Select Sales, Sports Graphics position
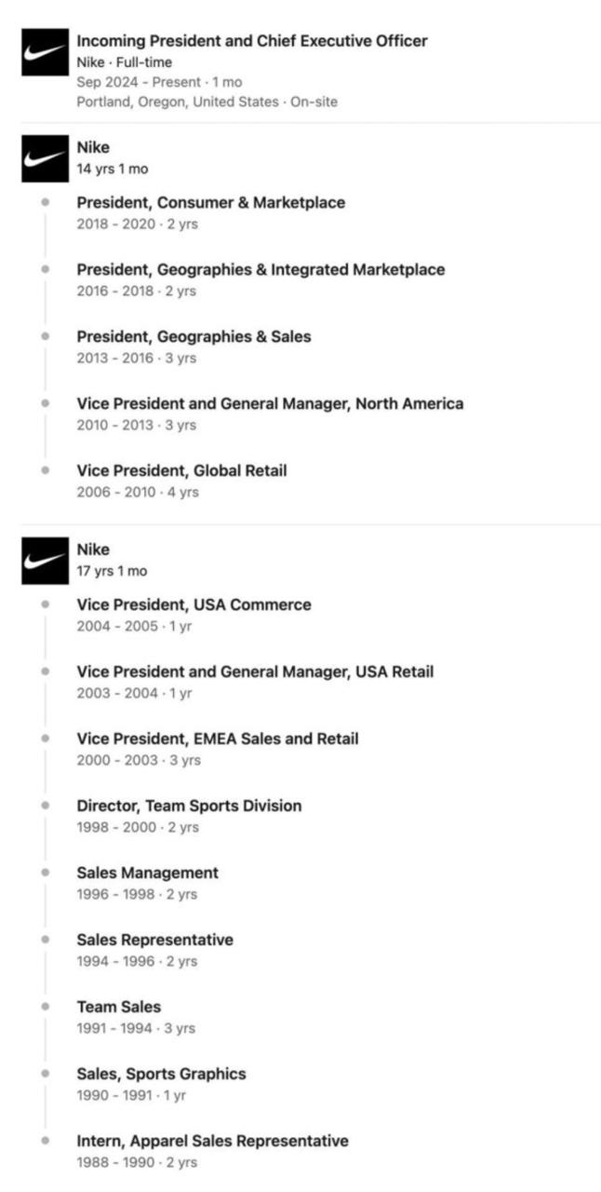This screenshot has height=1192, width=601. coord(161,1075)
